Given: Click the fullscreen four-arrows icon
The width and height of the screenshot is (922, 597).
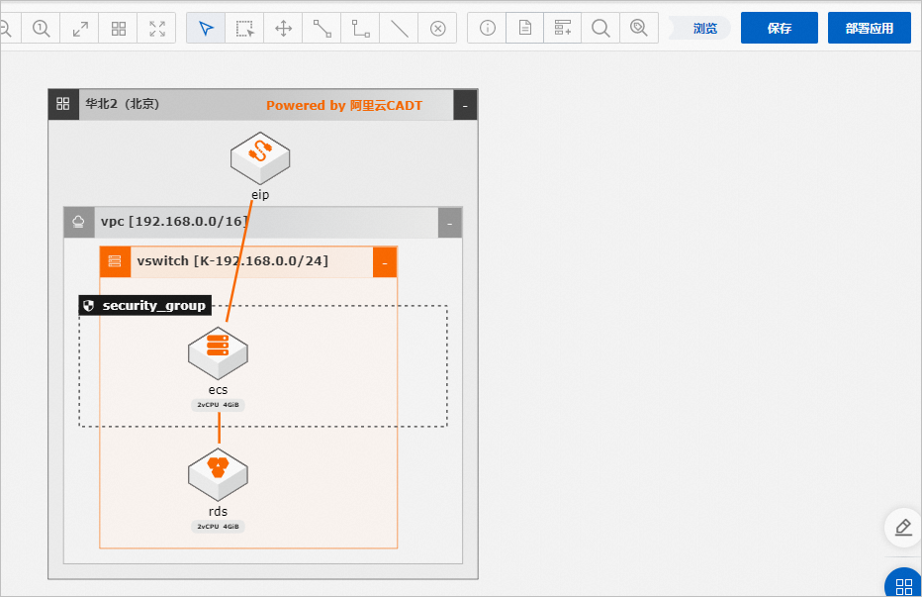Looking at the screenshot, I should 157,29.
